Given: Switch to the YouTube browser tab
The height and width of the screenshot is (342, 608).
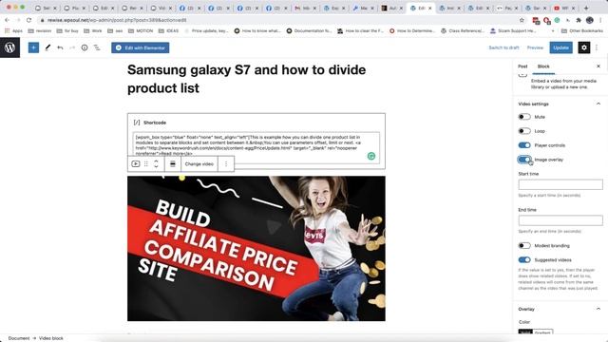Looking at the screenshot, I should coord(565,8).
